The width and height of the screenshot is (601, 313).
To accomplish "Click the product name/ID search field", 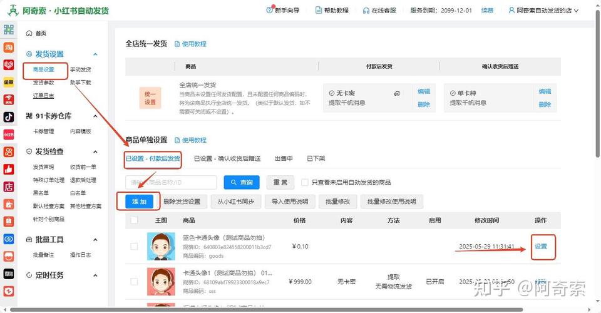I will (x=171, y=182).
